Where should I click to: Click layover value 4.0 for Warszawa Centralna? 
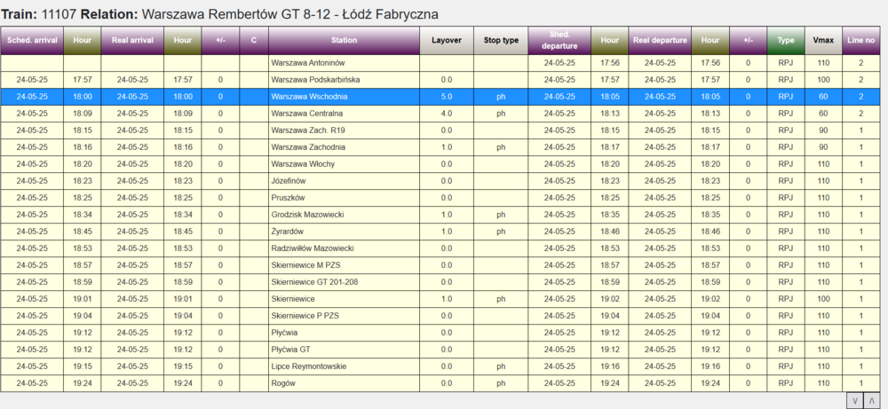click(447, 114)
